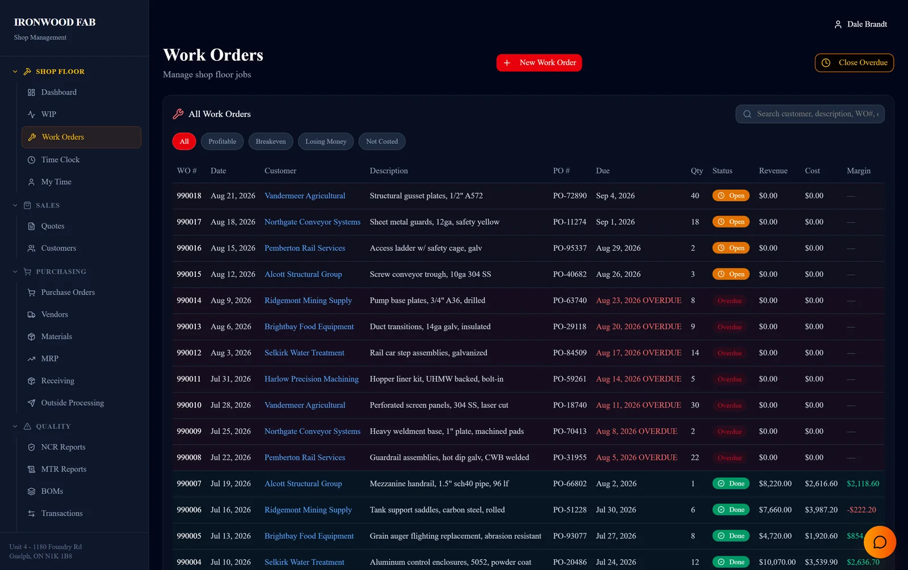Click Done status badge on WO 990007
This screenshot has width=908, height=570.
coord(731,484)
